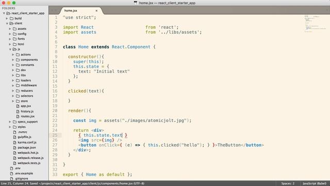Click the loaders folder icon
The width and height of the screenshot is (330, 186).
coord(18,81)
